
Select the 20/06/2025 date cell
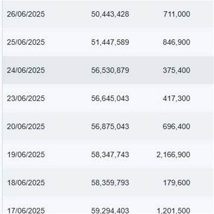26,127
